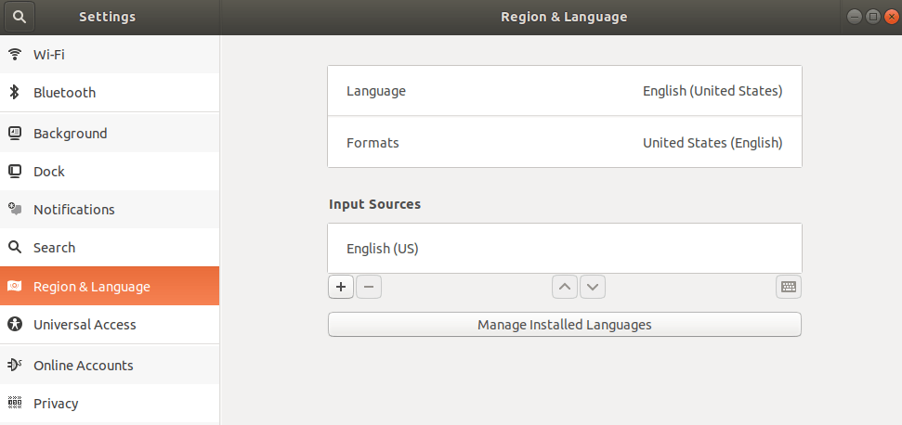
Task: Move input source up
Action: [x=564, y=287]
